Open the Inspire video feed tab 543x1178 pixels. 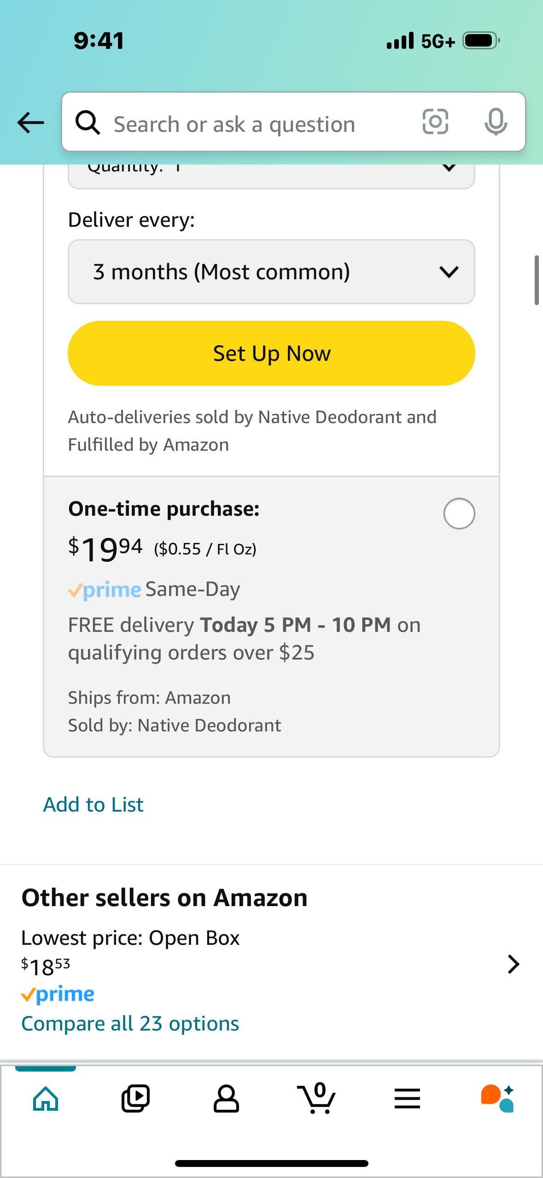(135, 1099)
